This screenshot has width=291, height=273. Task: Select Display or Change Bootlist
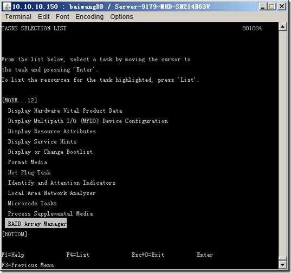point(50,152)
